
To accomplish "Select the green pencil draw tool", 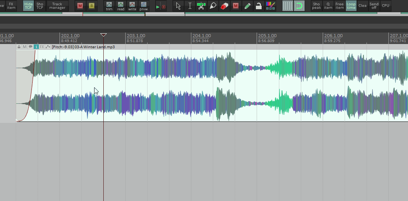I will pyautogui.click(x=247, y=6).
